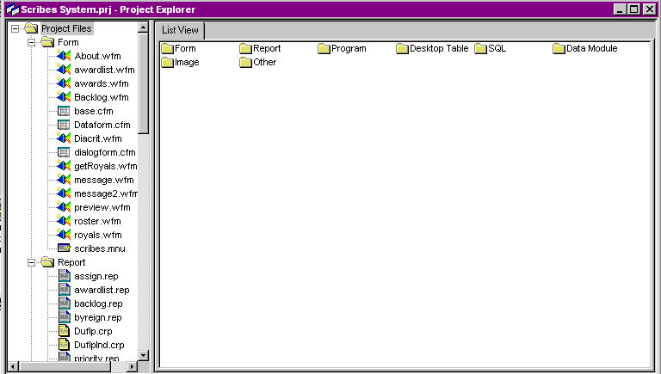Select the base.cfm custom form icon

[64, 111]
